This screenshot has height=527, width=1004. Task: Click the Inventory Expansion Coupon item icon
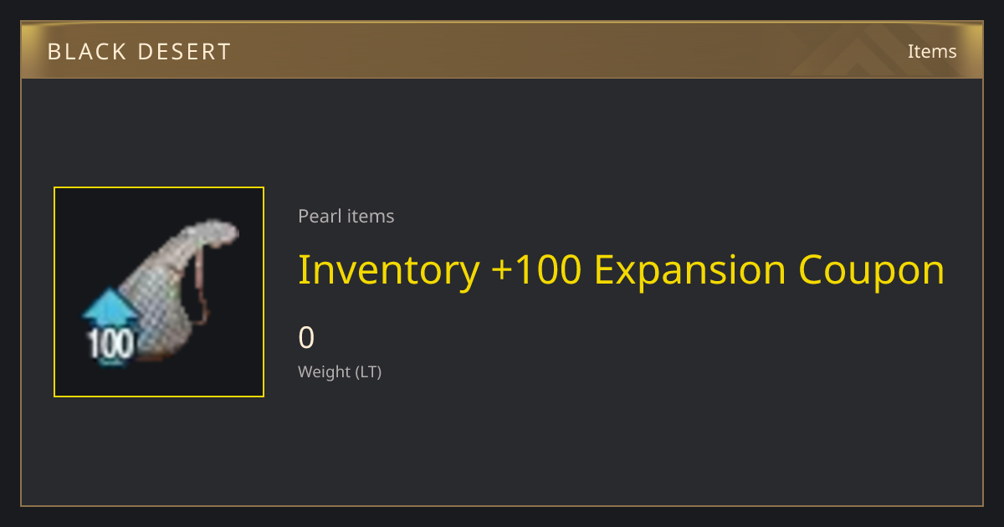tap(159, 292)
